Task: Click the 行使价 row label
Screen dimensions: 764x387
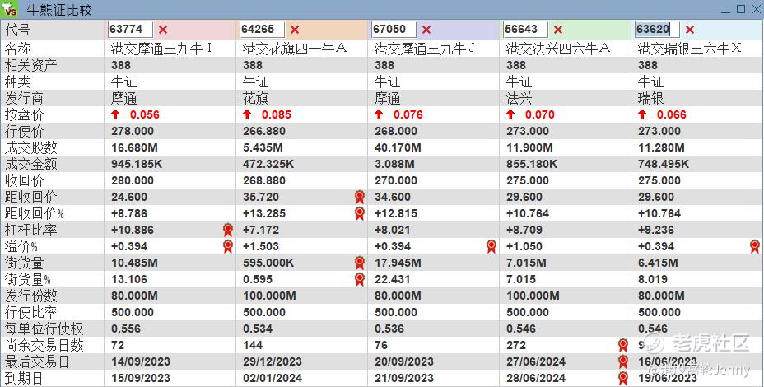Action: pos(24,131)
